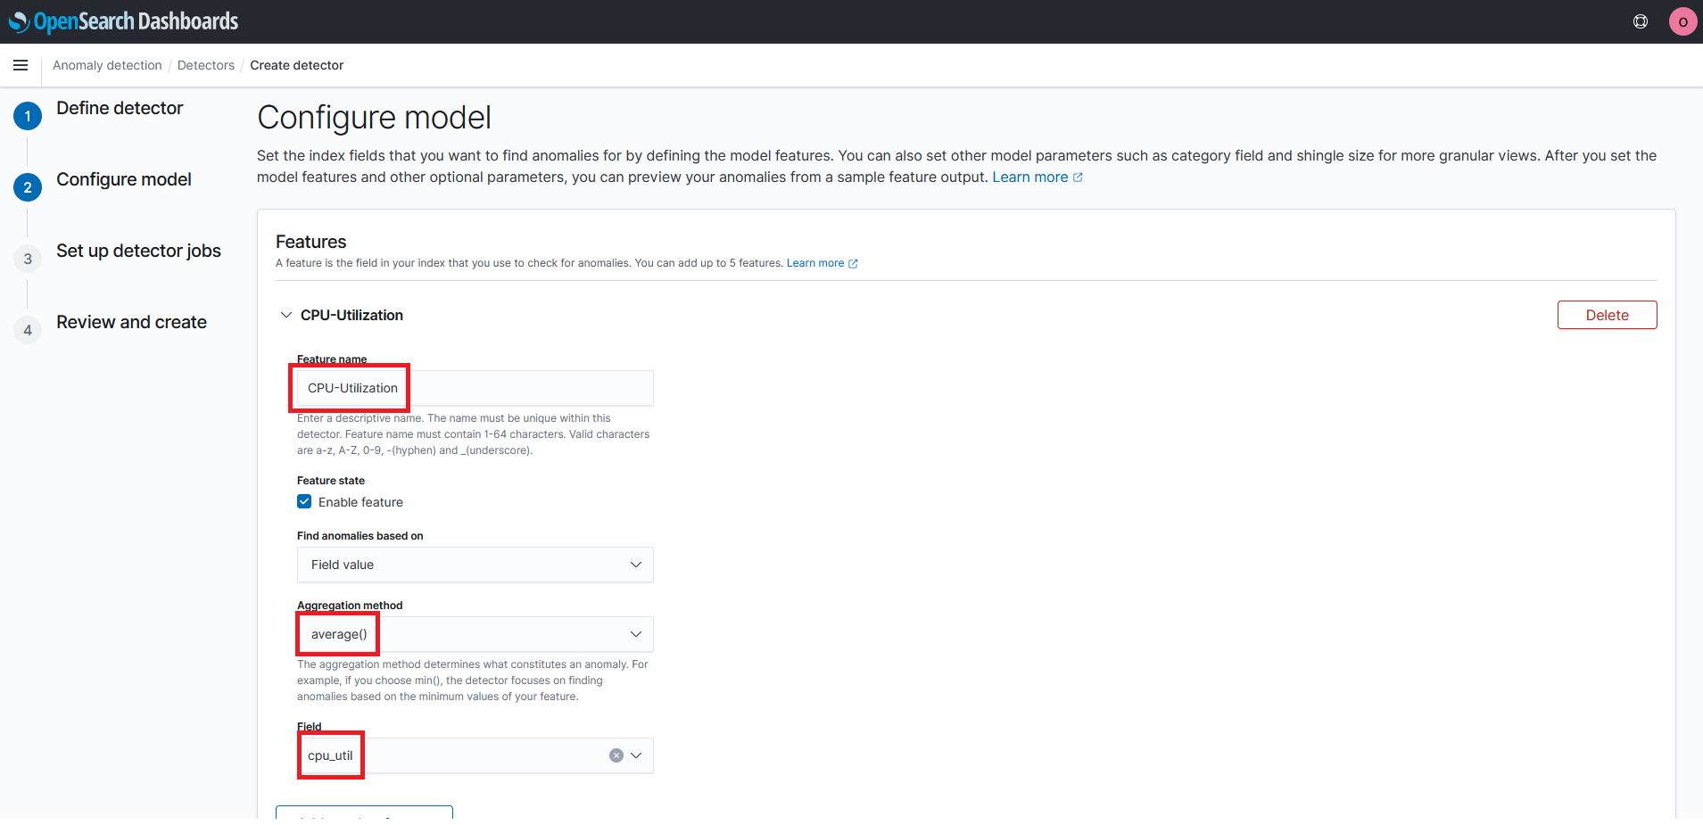This screenshot has height=825, width=1703.
Task: Select the Configure model step label
Action: [x=124, y=179]
